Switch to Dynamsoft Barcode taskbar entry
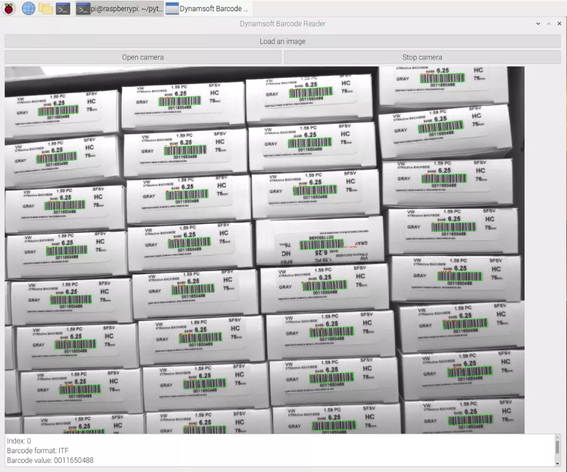The width and height of the screenshot is (567, 472). click(208, 9)
